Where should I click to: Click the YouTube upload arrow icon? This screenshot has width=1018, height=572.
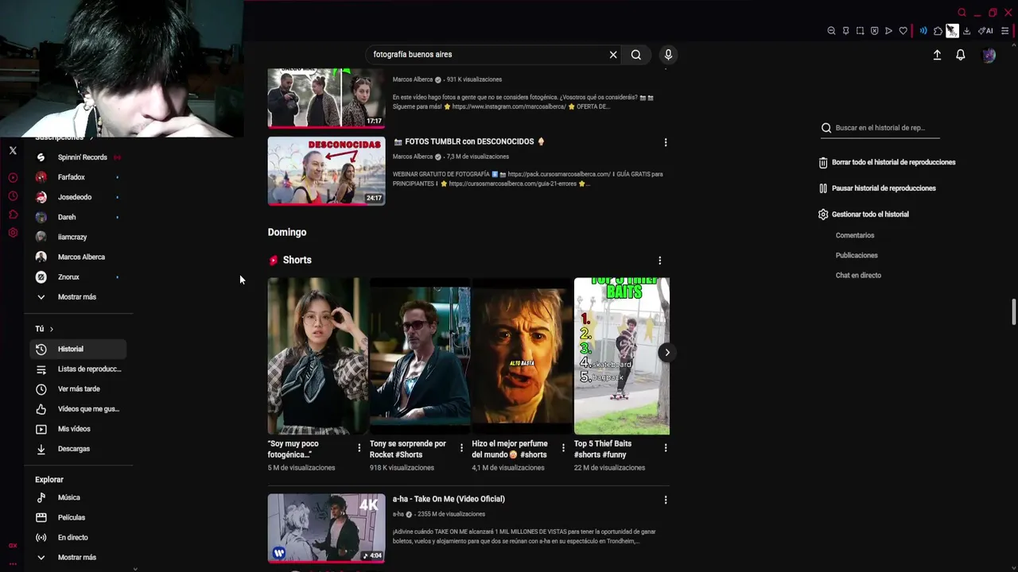(x=937, y=55)
